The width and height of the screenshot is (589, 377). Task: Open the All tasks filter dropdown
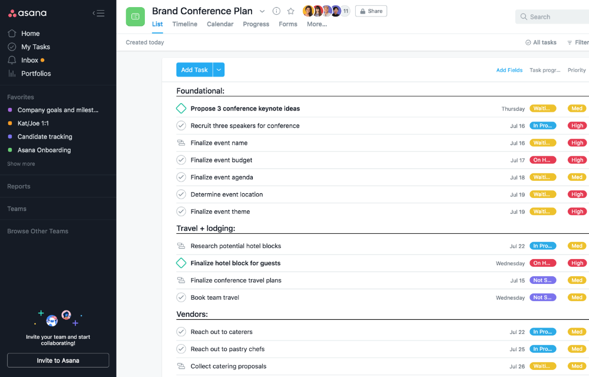(x=541, y=42)
